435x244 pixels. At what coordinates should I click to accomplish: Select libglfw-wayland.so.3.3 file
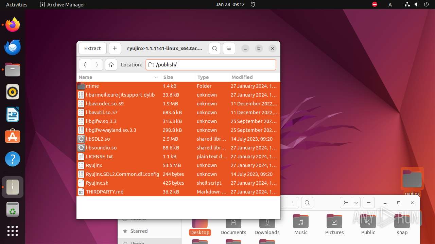tap(178, 130)
